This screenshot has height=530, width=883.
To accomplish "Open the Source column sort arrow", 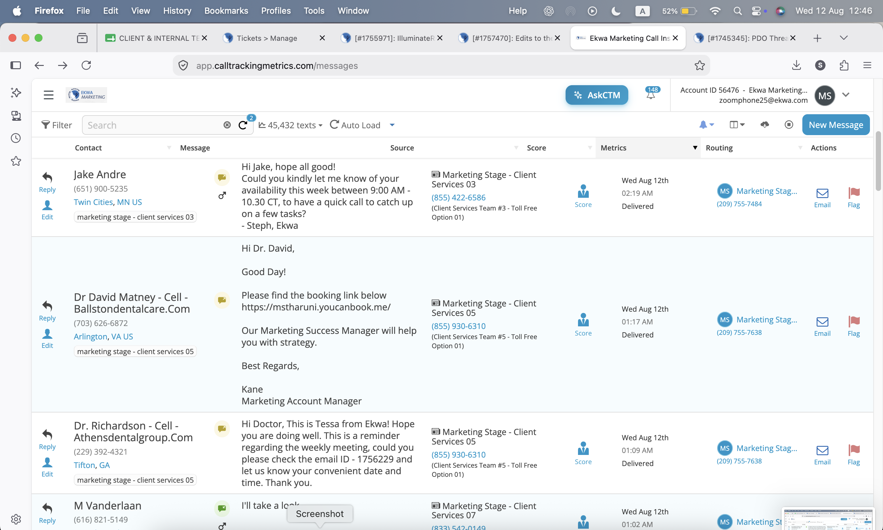I will [x=516, y=148].
